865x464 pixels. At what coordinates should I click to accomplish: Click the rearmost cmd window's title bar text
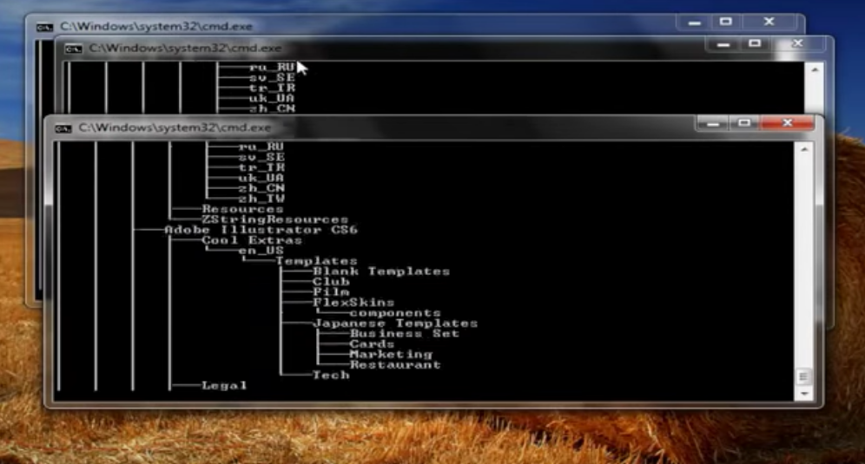pos(156,26)
